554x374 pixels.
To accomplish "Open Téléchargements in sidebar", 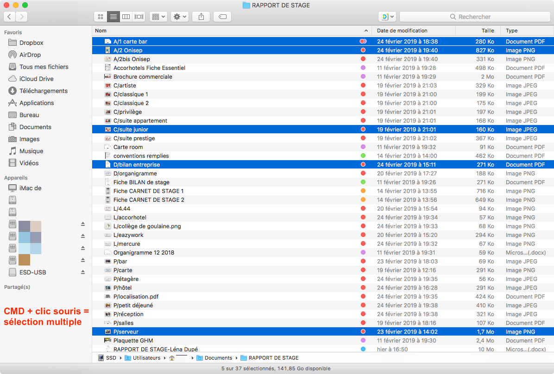I will point(44,91).
